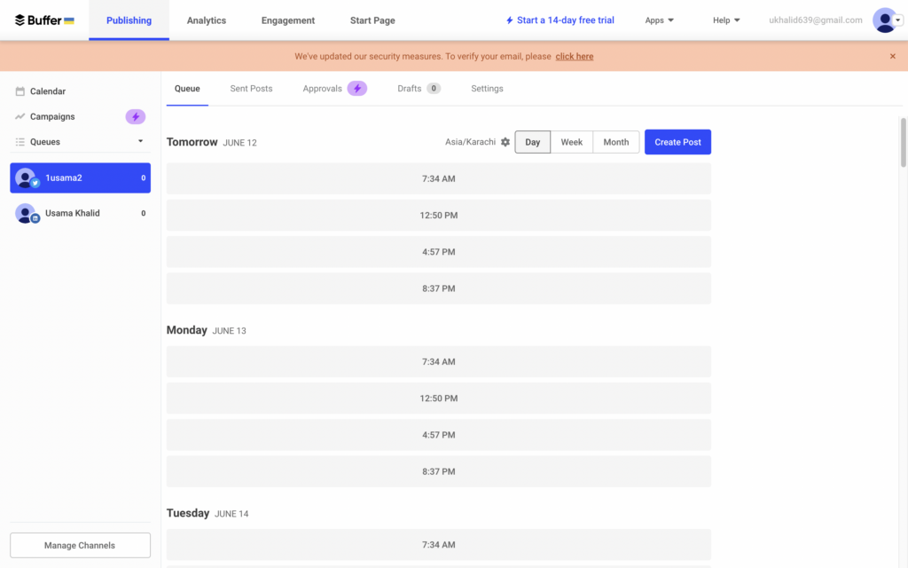The height and width of the screenshot is (568, 908).
Task: Open the Apps dropdown menu
Action: [x=659, y=20]
